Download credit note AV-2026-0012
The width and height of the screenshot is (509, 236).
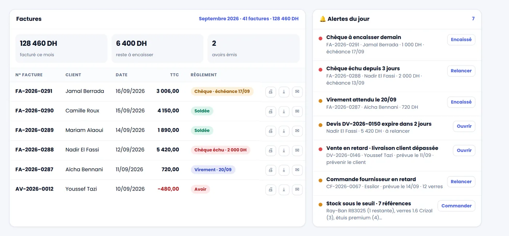pos(284,189)
